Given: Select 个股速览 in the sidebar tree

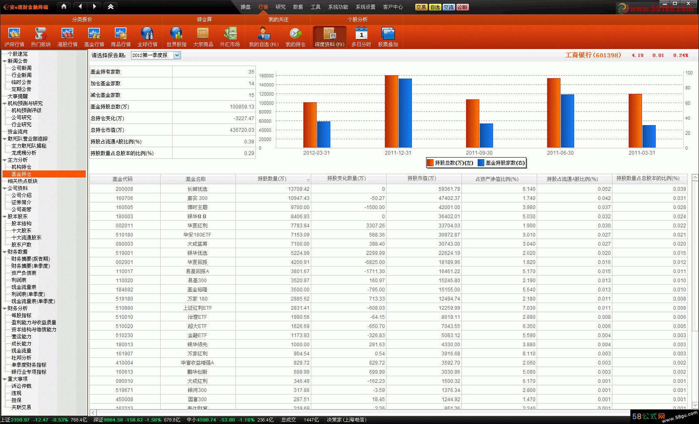Looking at the screenshot, I should point(17,54).
